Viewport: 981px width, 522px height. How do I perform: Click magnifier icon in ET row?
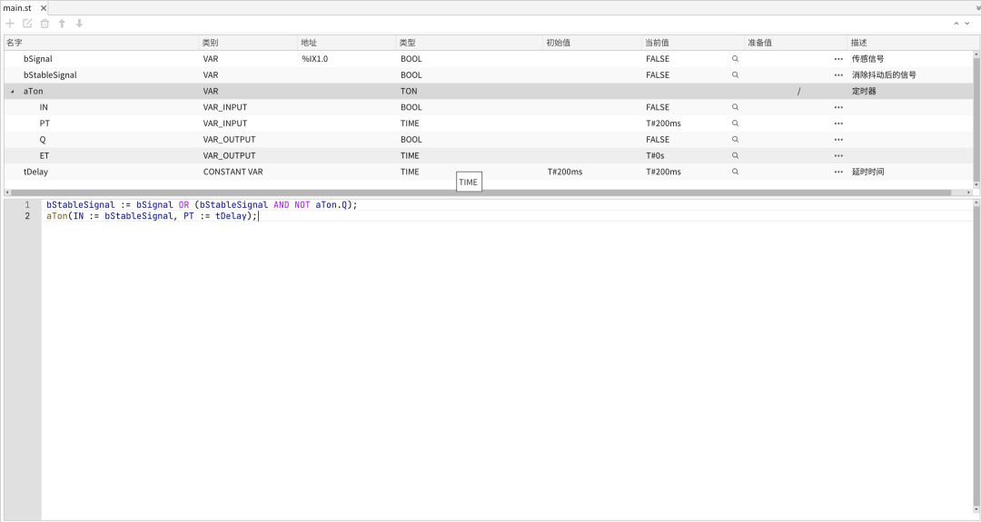735,155
